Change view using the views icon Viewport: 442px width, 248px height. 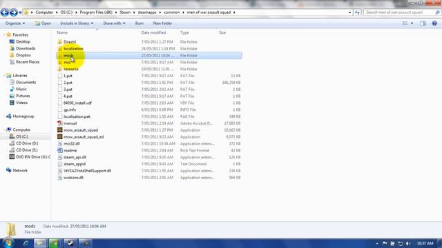click(x=405, y=23)
